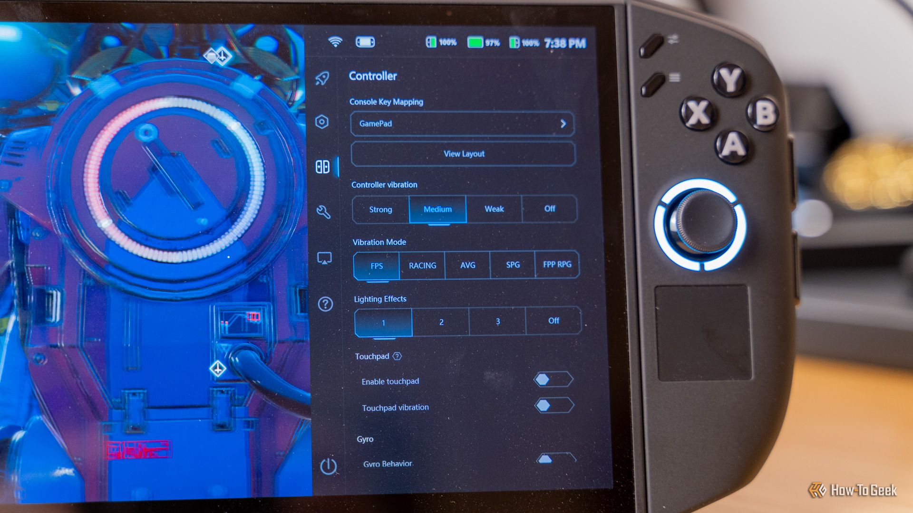
Task: Select RACING vibration mode
Action: click(422, 266)
